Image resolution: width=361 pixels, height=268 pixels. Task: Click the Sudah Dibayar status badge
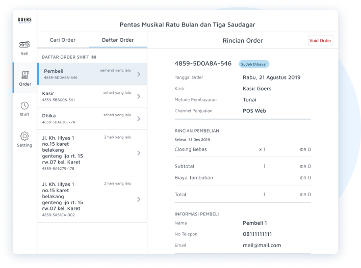pos(254,64)
